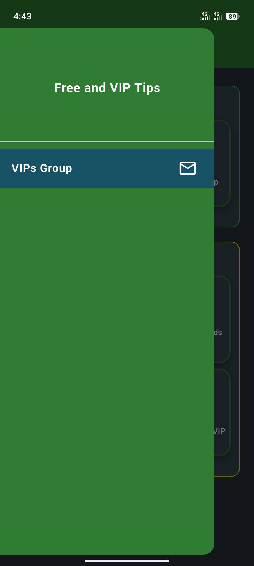
Task: Click green header space above the title
Action: (x=107, y=53)
